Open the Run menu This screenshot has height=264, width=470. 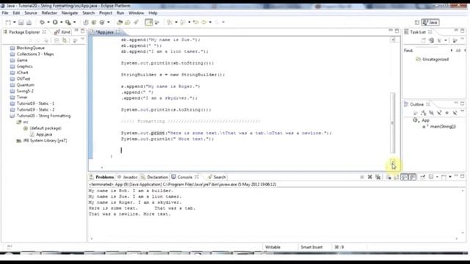120,13
